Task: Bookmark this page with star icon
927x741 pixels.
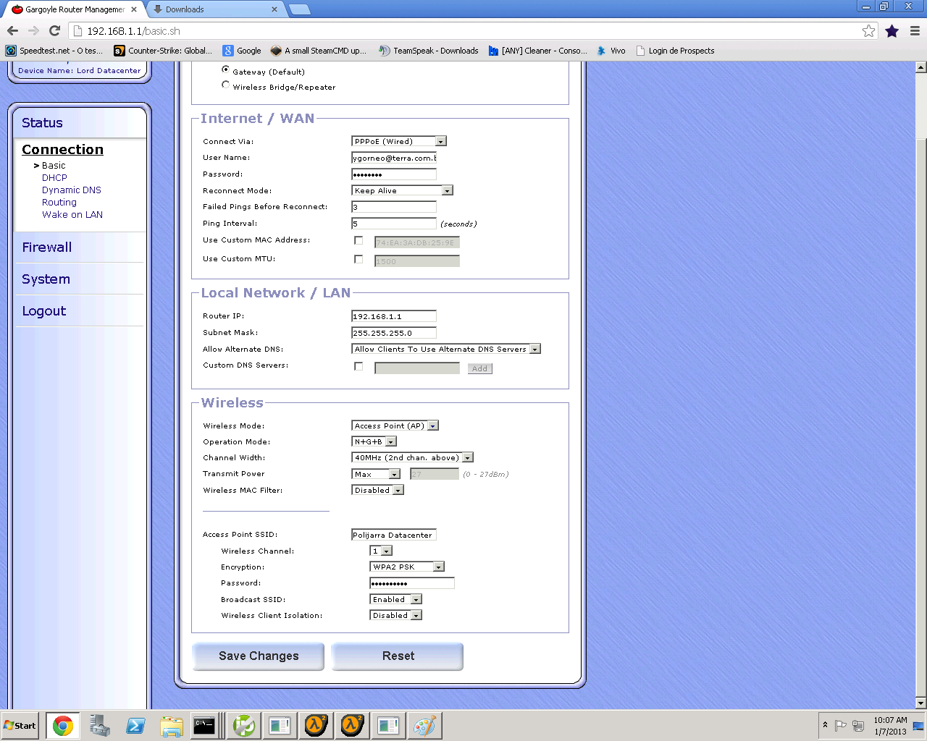Action: pyautogui.click(x=869, y=30)
